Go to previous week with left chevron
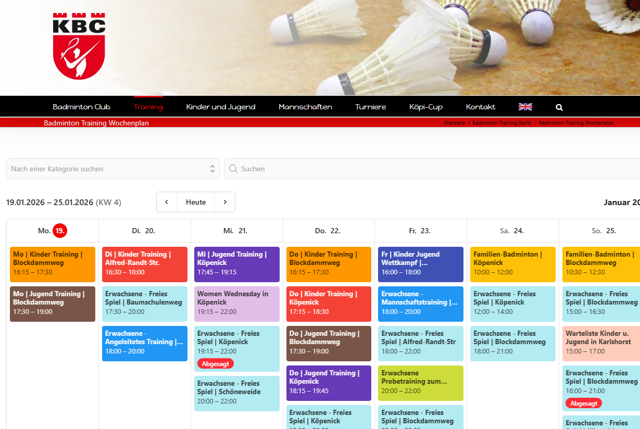 click(x=167, y=202)
